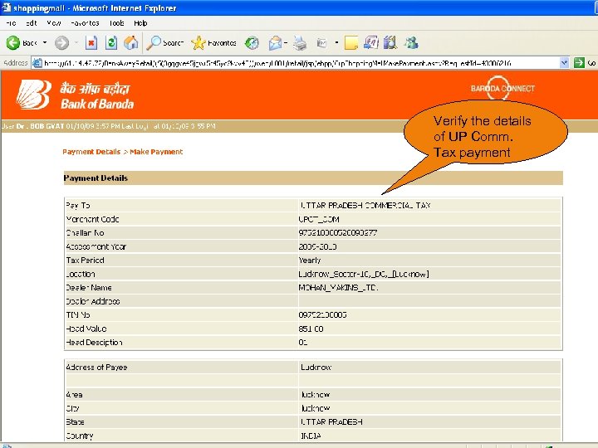Open the File menu
Screen dimensions: 598x448
click(11, 23)
